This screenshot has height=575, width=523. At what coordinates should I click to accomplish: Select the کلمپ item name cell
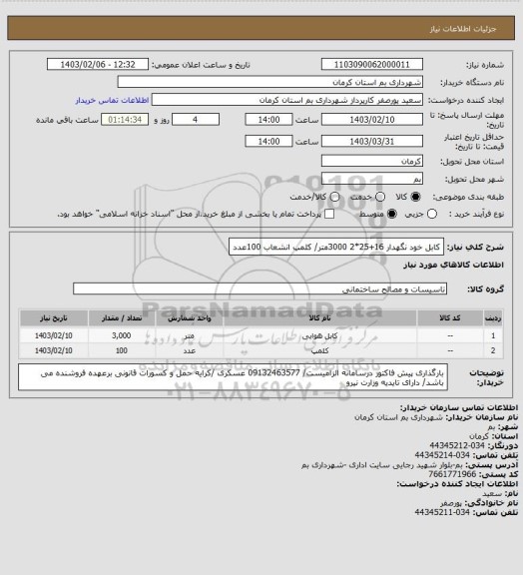point(319,350)
